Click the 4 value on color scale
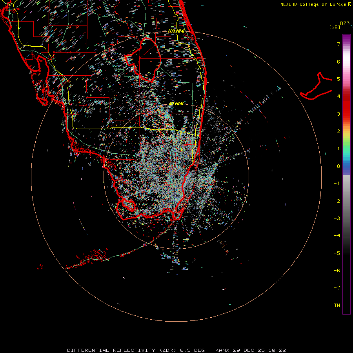This screenshot has height=353, width=353. [338, 96]
